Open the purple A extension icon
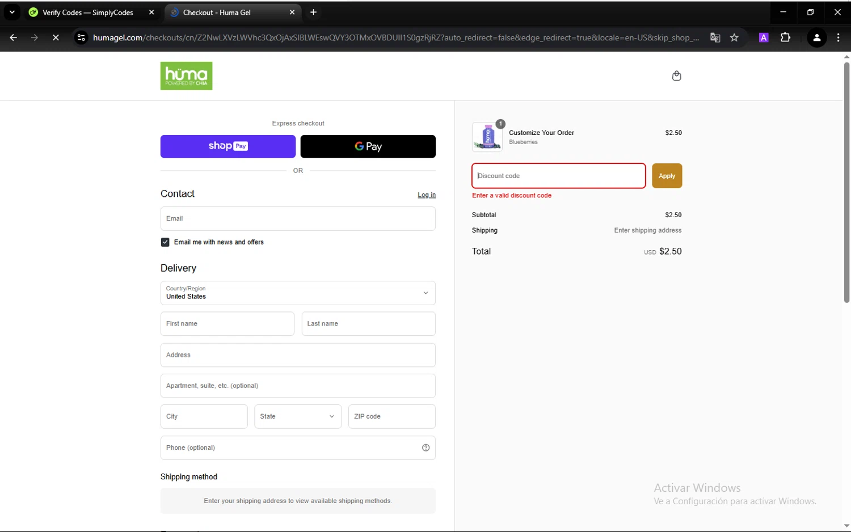The width and height of the screenshot is (851, 532). click(x=764, y=37)
